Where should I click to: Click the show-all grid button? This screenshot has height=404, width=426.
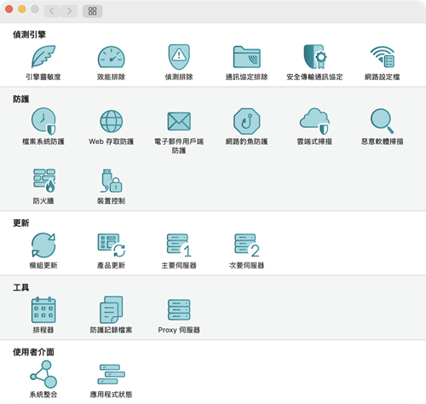pyautogui.click(x=93, y=11)
